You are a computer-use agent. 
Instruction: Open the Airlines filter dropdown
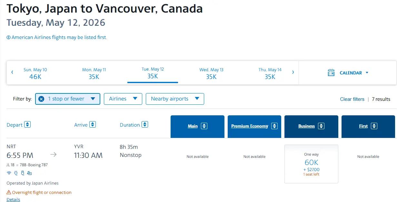click(123, 99)
